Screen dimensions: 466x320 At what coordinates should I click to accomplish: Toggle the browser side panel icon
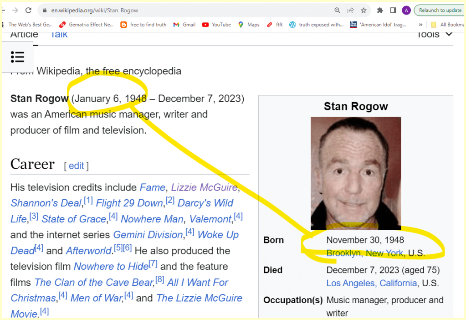(393, 10)
